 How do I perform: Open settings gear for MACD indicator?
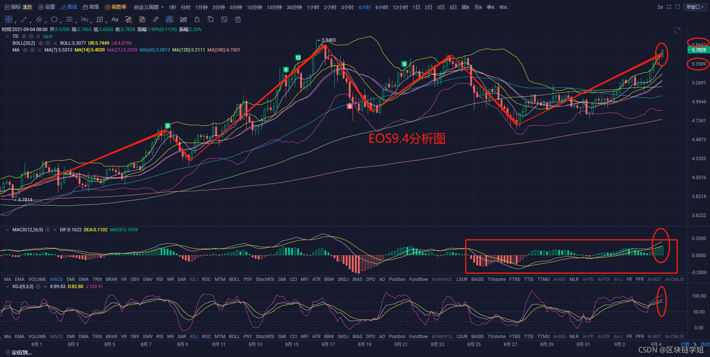click(48, 230)
